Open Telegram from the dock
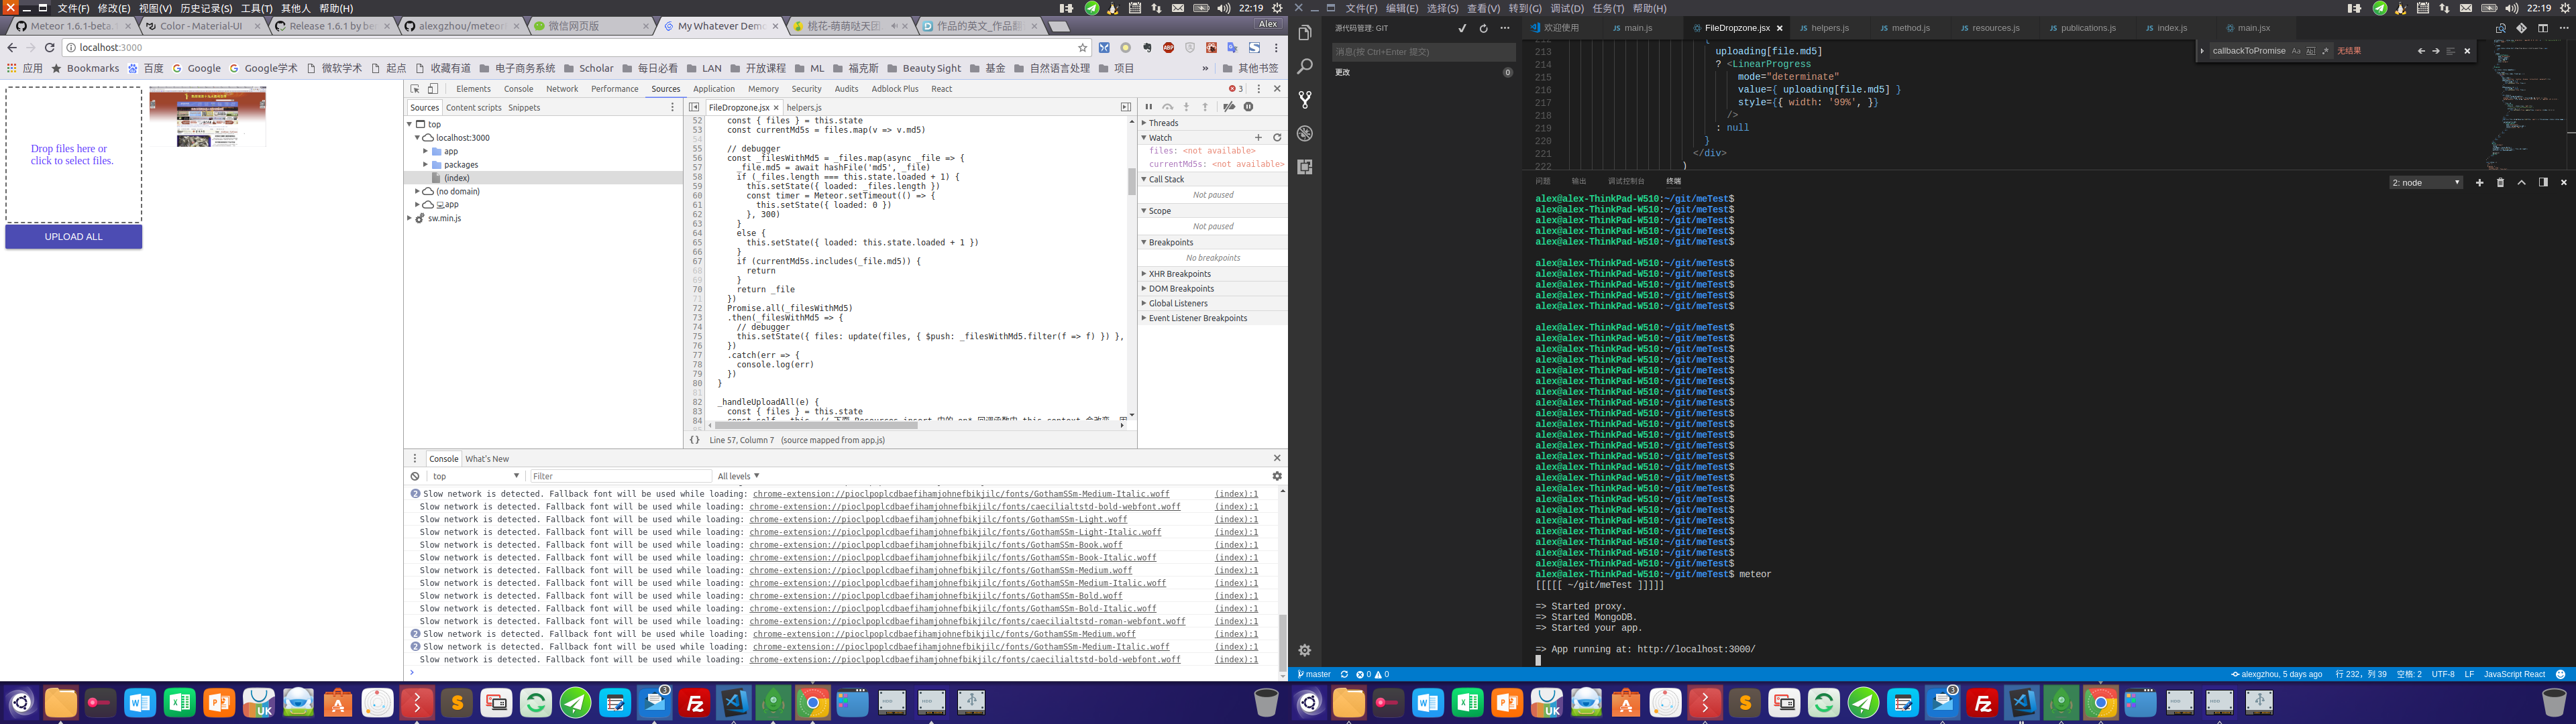 [x=575, y=703]
